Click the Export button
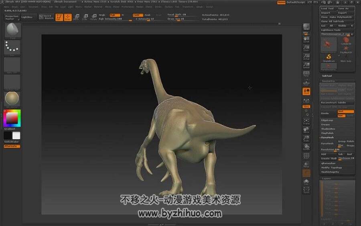Image resolution: width=361 pixels, height=226 pixels. pyautogui.click(x=346, y=13)
